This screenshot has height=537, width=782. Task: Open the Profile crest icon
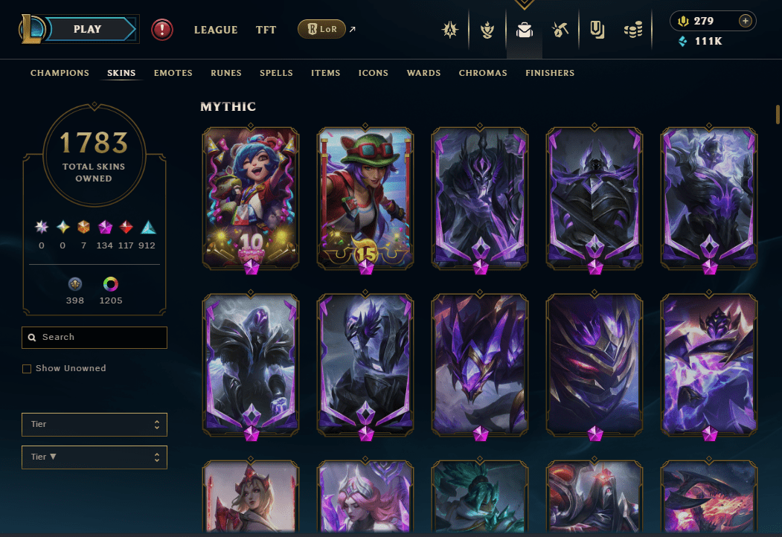point(450,30)
